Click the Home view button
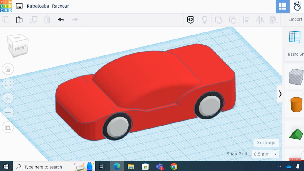The width and height of the screenshot is (304, 171). click(x=8, y=69)
